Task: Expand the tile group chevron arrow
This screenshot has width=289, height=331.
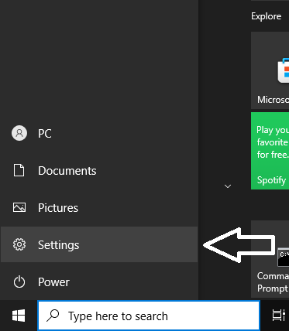Action: coord(228,186)
